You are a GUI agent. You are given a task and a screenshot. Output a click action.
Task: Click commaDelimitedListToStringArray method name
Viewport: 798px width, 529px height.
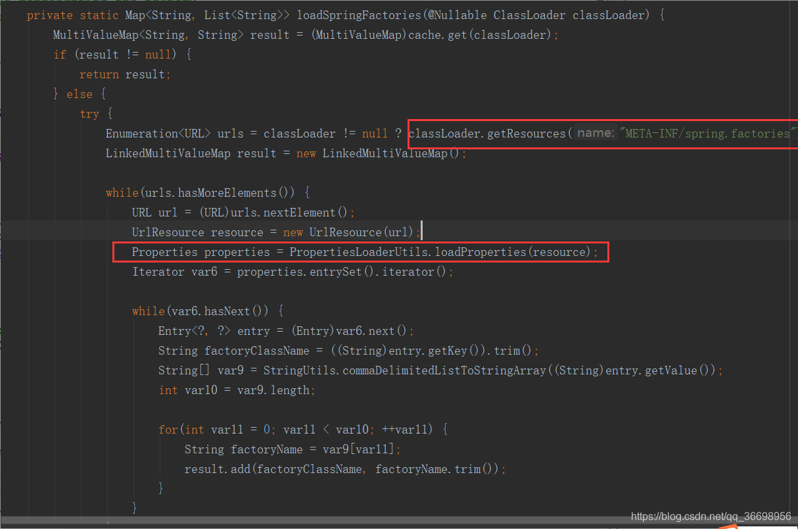click(x=444, y=370)
